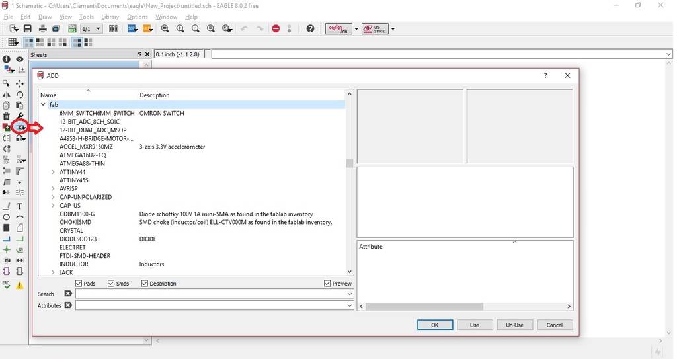The width and height of the screenshot is (677, 359).
Task: Run the ERC check tool
Action: tap(7, 285)
